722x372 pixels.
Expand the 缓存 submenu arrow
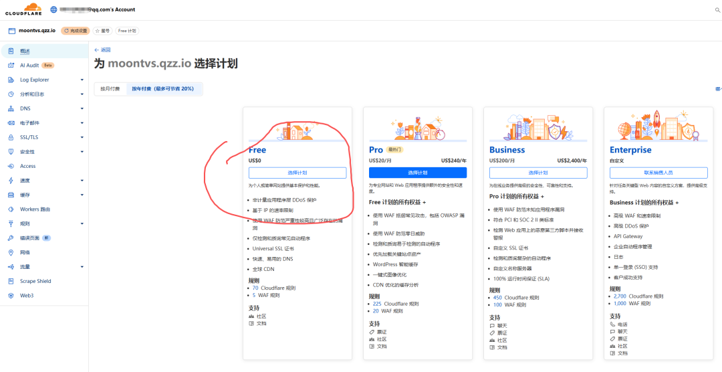(82, 195)
